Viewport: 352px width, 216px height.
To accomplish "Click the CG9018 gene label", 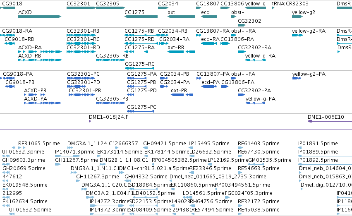I will (x=12, y=4).
